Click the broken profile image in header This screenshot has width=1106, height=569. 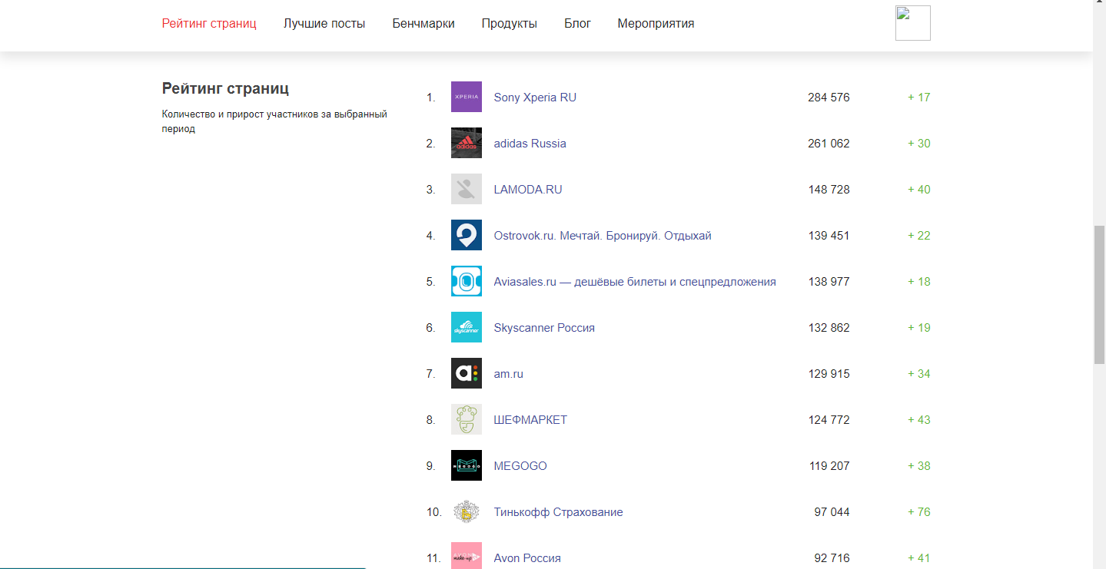click(913, 23)
